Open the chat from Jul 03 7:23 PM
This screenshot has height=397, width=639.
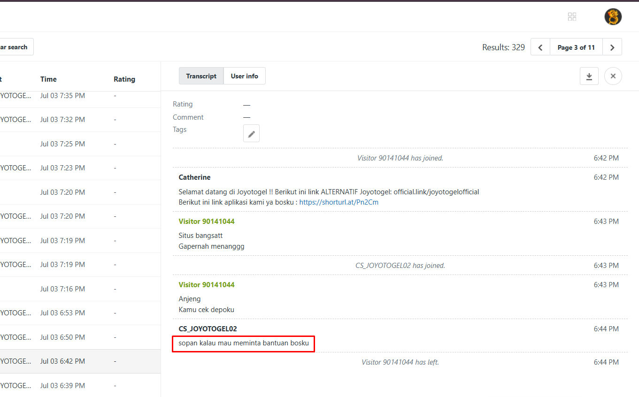coord(80,168)
